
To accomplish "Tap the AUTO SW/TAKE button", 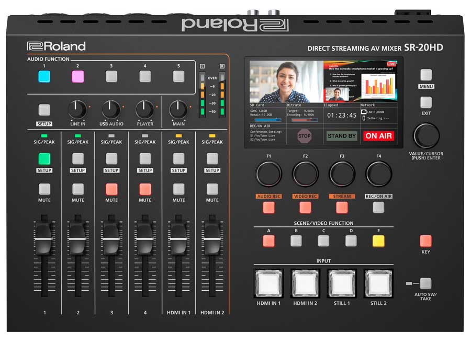I will (425, 283).
